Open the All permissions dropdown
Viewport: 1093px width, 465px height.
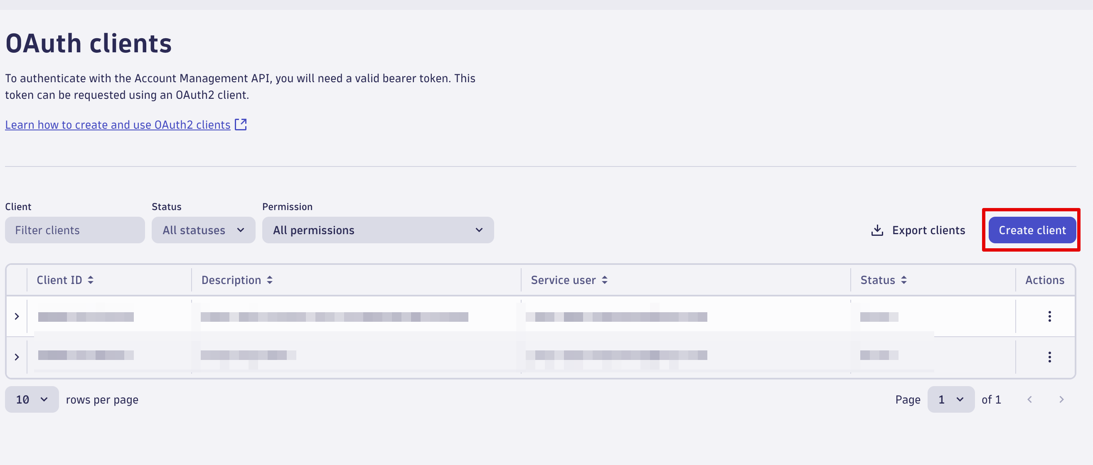pyautogui.click(x=378, y=230)
